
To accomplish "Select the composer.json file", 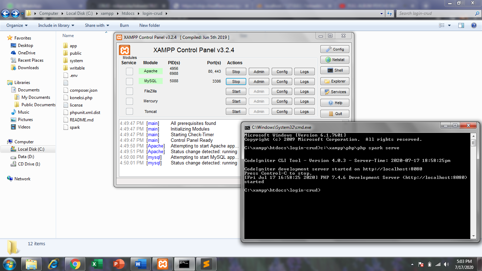I will pyautogui.click(x=83, y=90).
